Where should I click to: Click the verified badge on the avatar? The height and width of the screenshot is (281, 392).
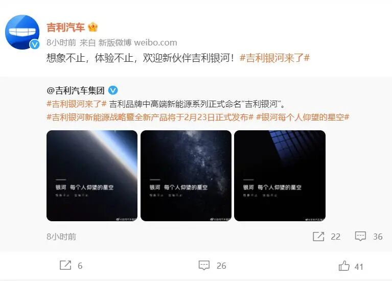35,44
